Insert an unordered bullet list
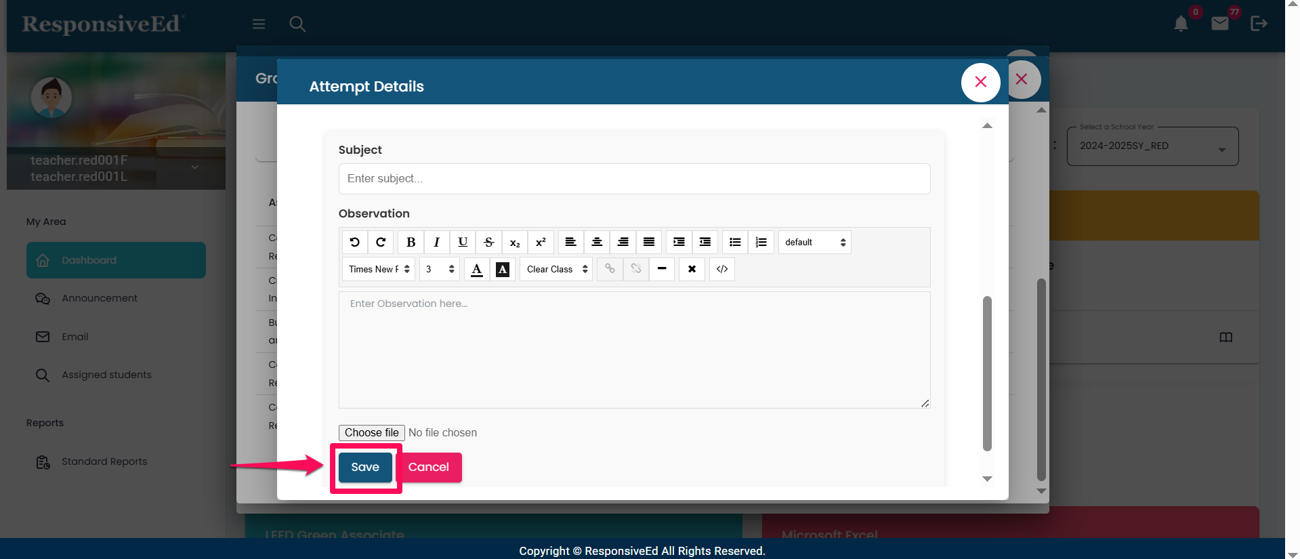The image size is (1300, 559). tap(735, 242)
